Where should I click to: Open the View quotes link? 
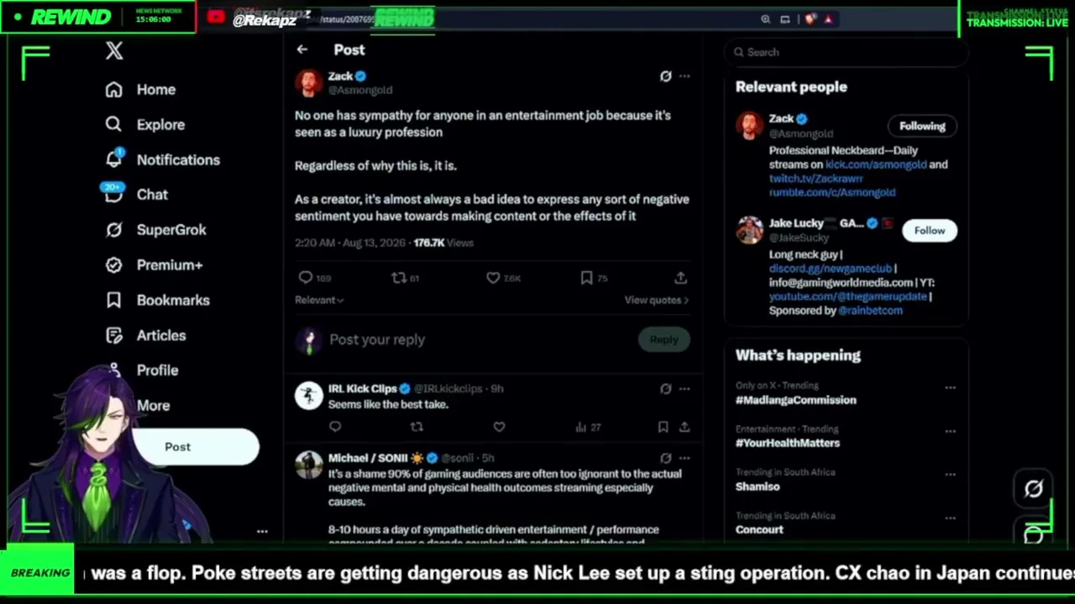(x=656, y=299)
